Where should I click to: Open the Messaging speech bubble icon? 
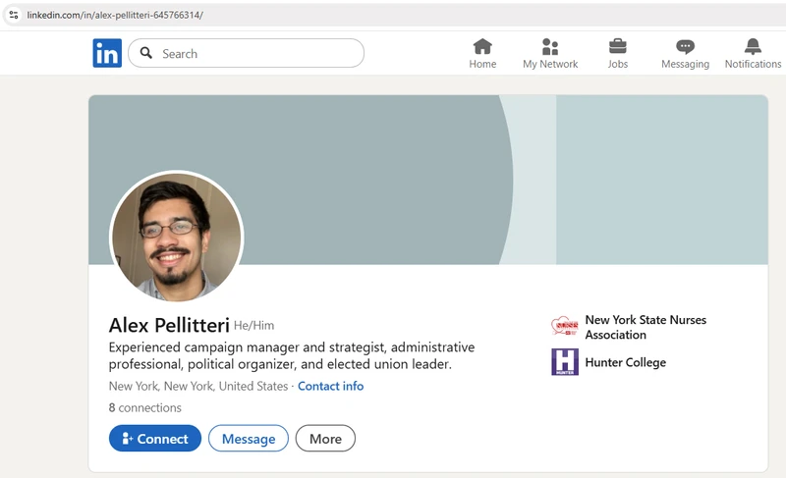[685, 46]
